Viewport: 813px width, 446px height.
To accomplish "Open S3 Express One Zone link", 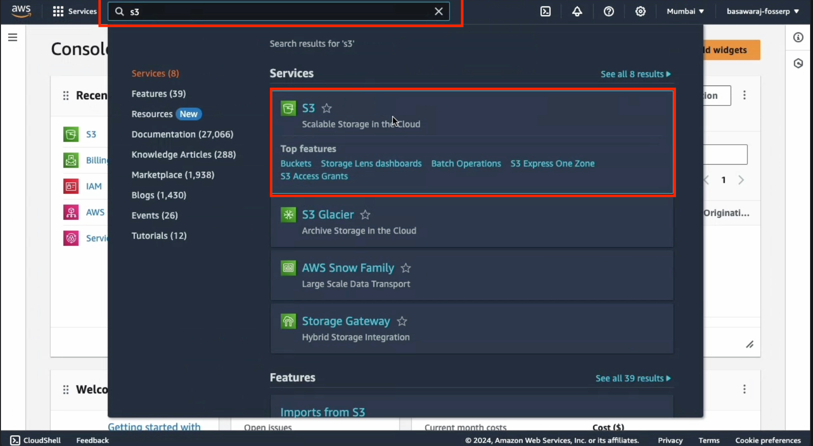I will click(553, 164).
